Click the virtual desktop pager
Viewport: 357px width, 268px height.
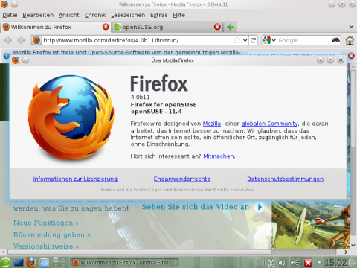tap(59, 262)
